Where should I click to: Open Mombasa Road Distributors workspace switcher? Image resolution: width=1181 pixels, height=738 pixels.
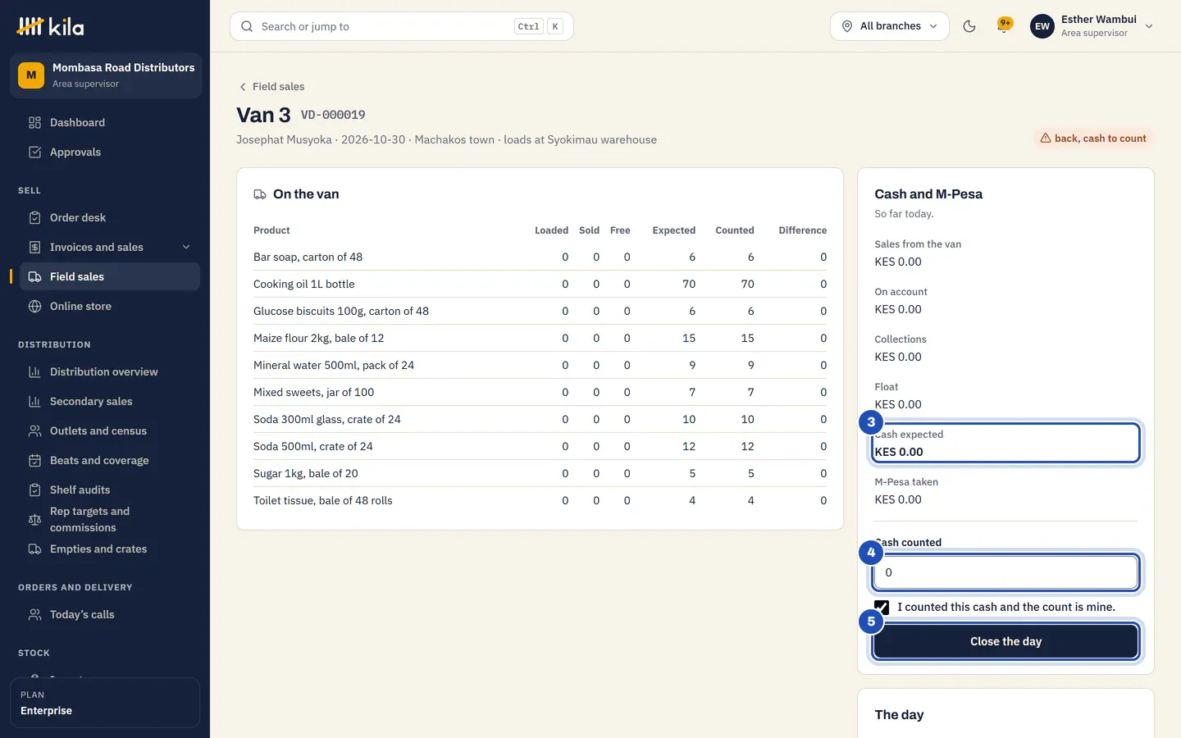pyautogui.click(x=106, y=75)
